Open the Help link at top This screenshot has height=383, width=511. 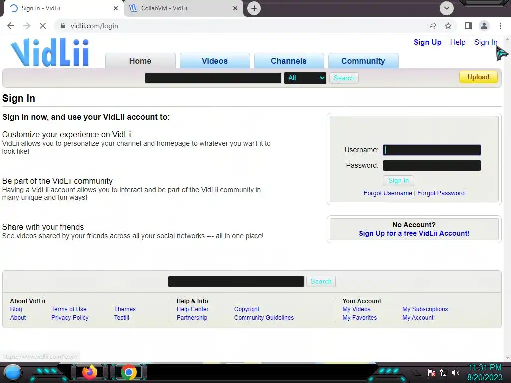[x=458, y=42]
